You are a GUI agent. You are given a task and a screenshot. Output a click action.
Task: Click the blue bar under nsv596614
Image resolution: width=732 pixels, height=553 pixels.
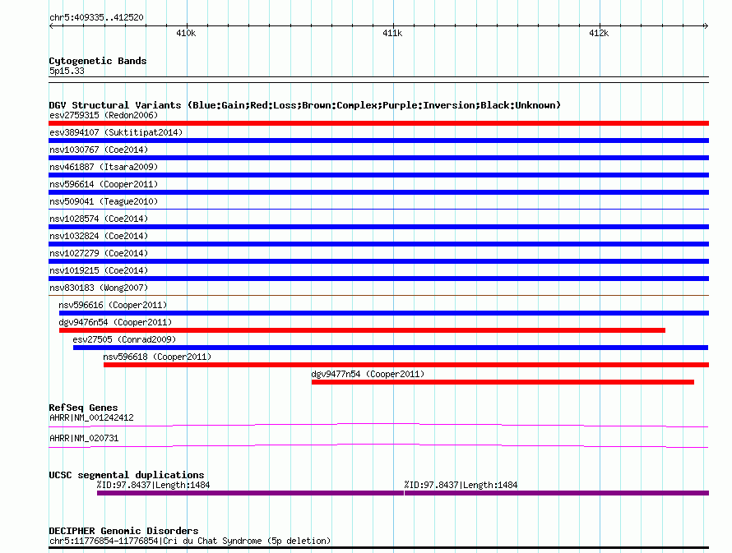(378, 192)
